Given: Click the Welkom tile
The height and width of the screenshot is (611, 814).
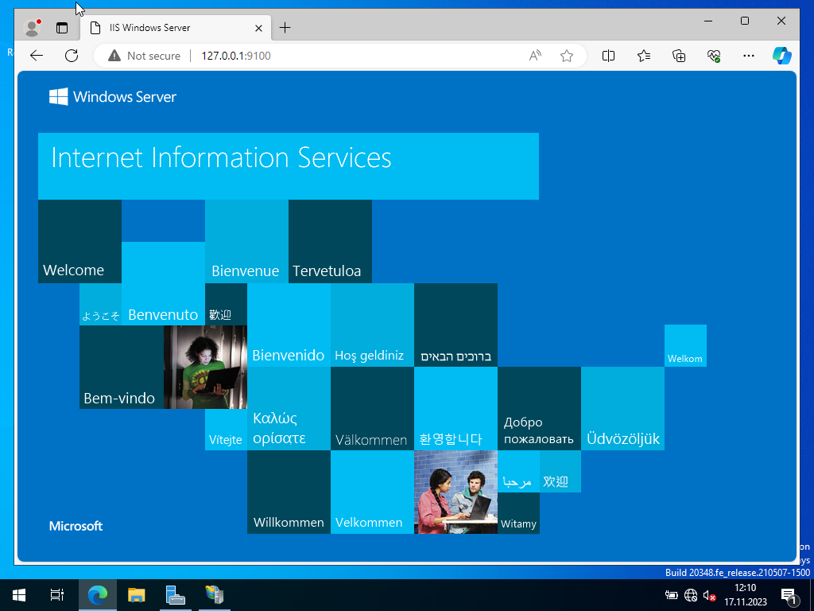Looking at the screenshot, I should click(x=685, y=345).
